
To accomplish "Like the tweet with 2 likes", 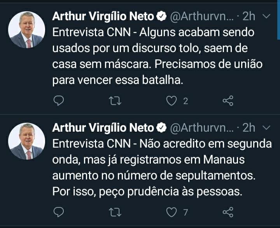I will pyautogui.click(x=171, y=101).
